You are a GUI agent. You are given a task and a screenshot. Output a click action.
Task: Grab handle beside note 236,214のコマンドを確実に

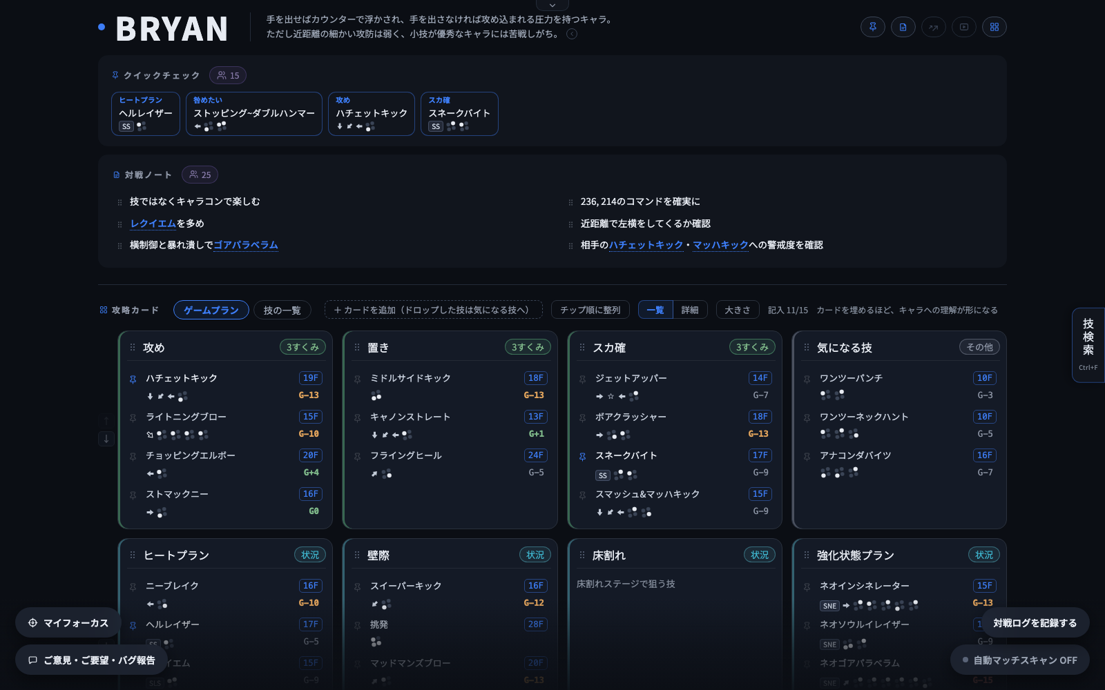click(x=570, y=202)
